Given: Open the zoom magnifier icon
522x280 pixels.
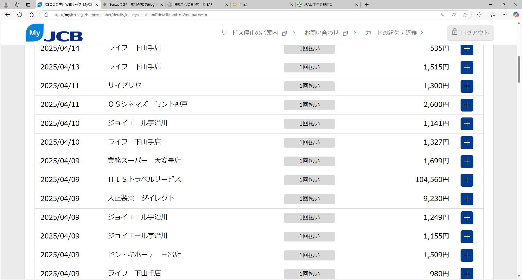Looking at the screenshot, I should click(443, 15).
